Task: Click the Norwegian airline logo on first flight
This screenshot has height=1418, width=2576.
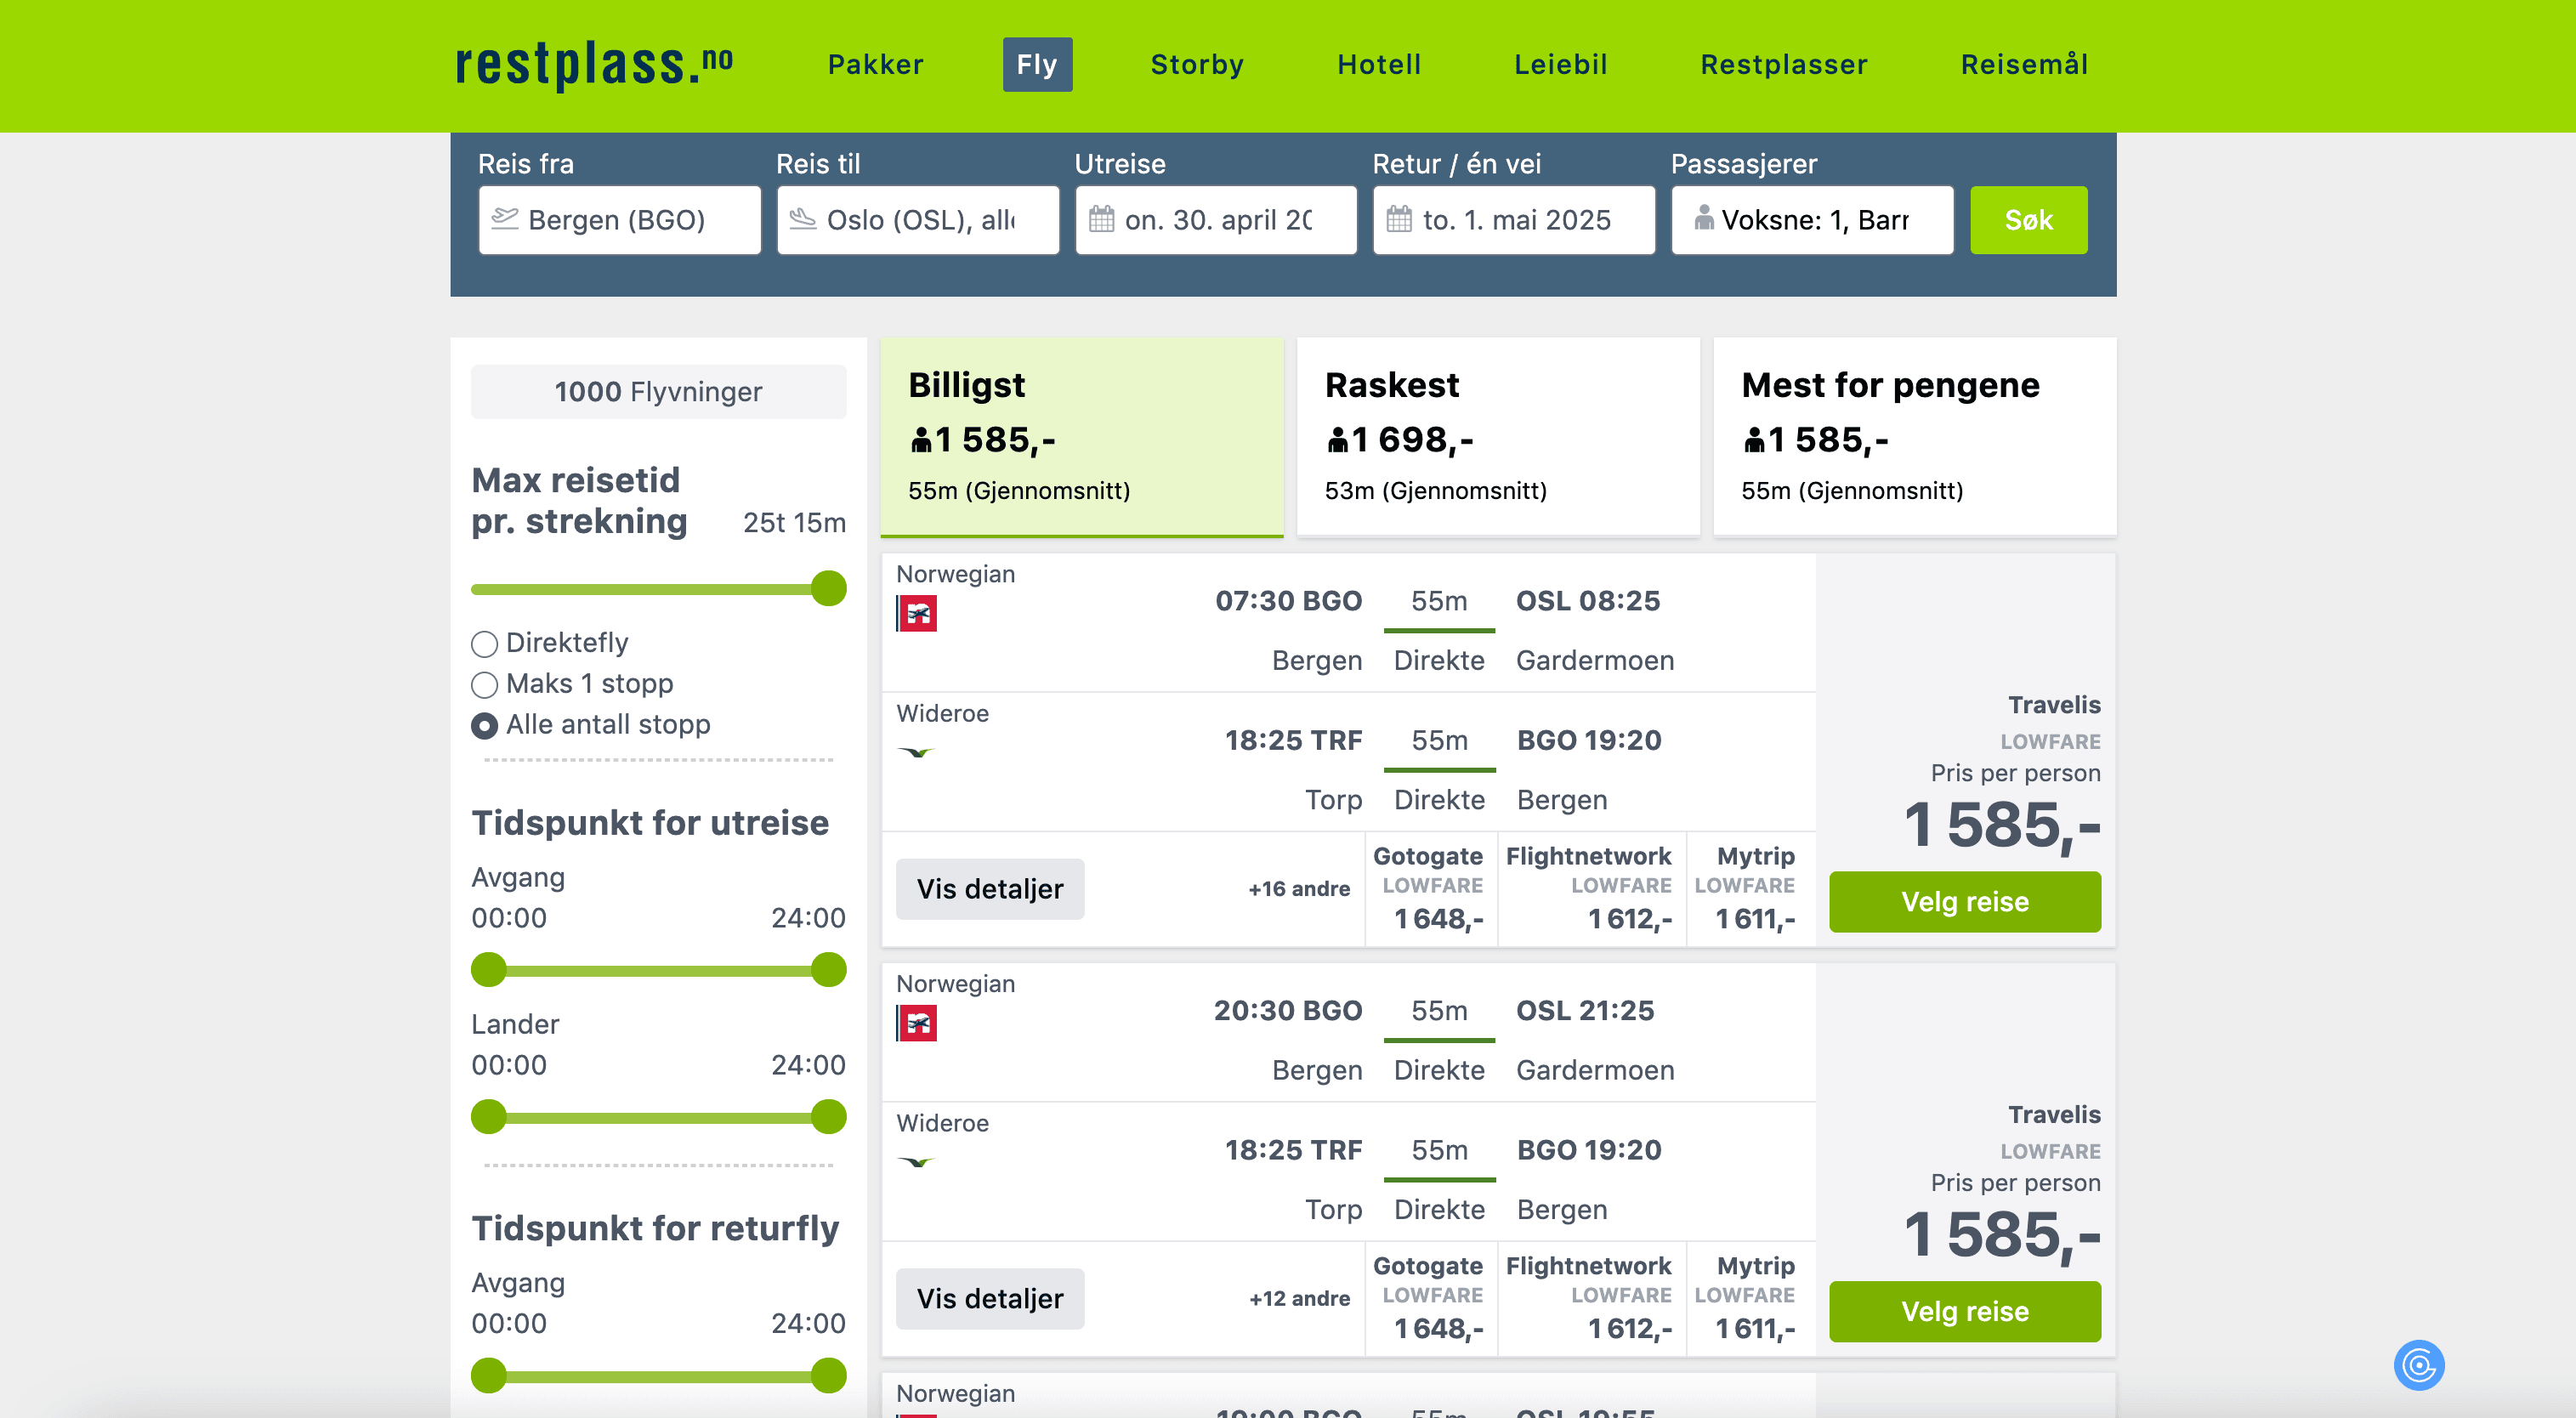Action: (917, 613)
